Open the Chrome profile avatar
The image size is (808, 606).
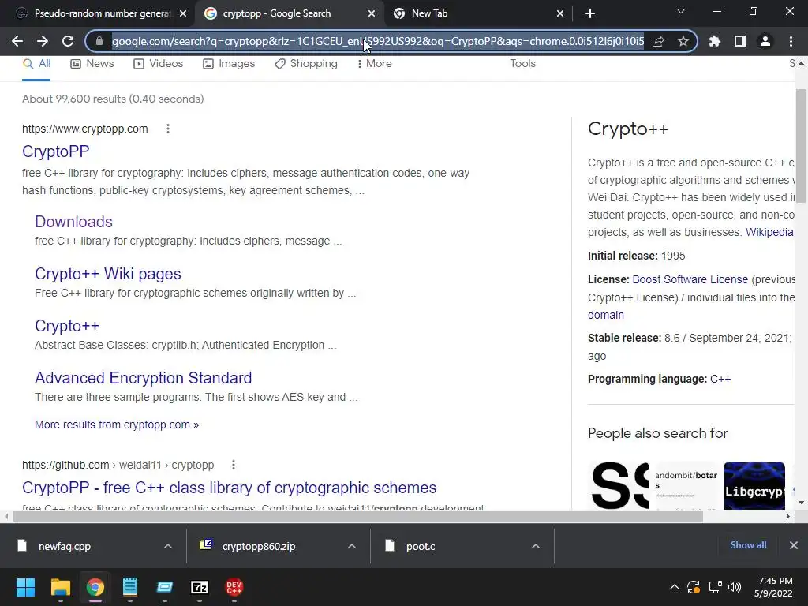(x=765, y=41)
